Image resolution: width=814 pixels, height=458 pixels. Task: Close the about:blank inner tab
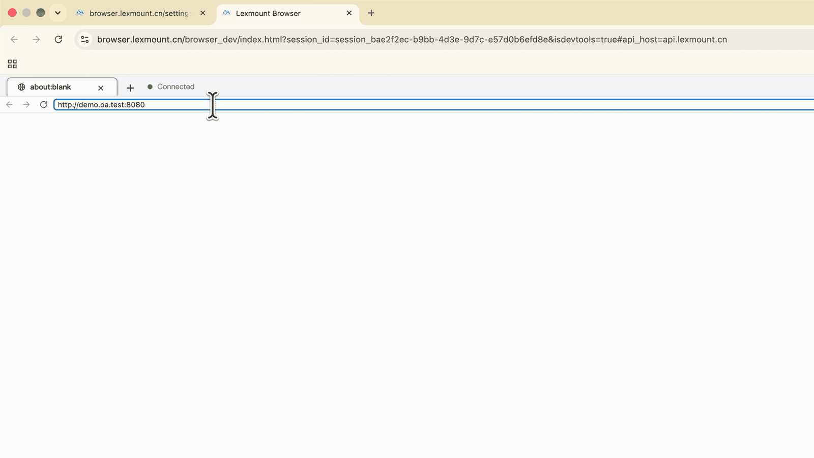tap(101, 88)
